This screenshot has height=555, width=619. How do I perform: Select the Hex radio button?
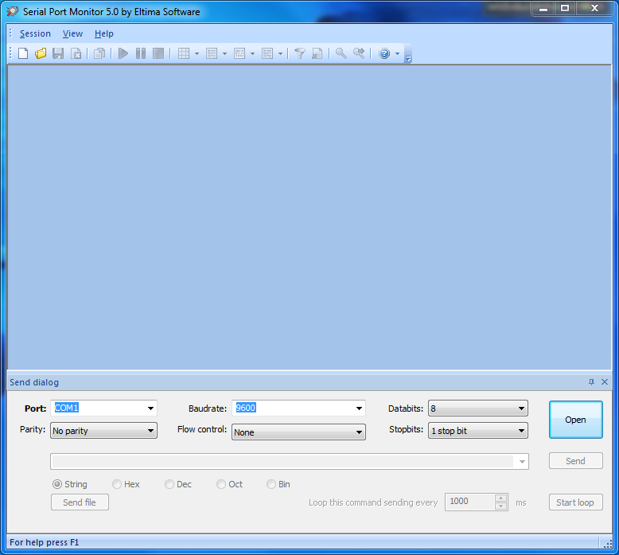[x=117, y=484]
